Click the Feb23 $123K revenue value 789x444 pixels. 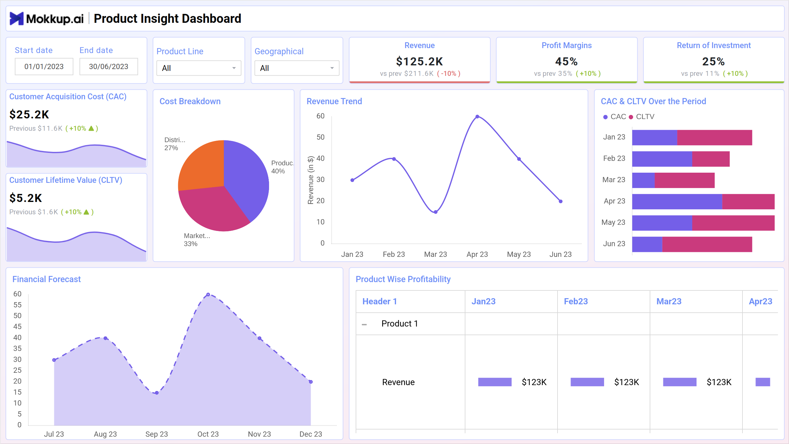[626, 382]
